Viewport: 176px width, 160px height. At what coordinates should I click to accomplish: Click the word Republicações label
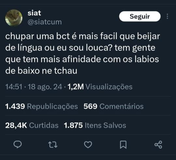52,106
